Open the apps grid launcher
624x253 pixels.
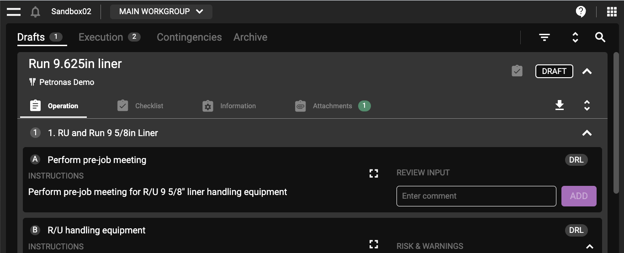coord(612,12)
